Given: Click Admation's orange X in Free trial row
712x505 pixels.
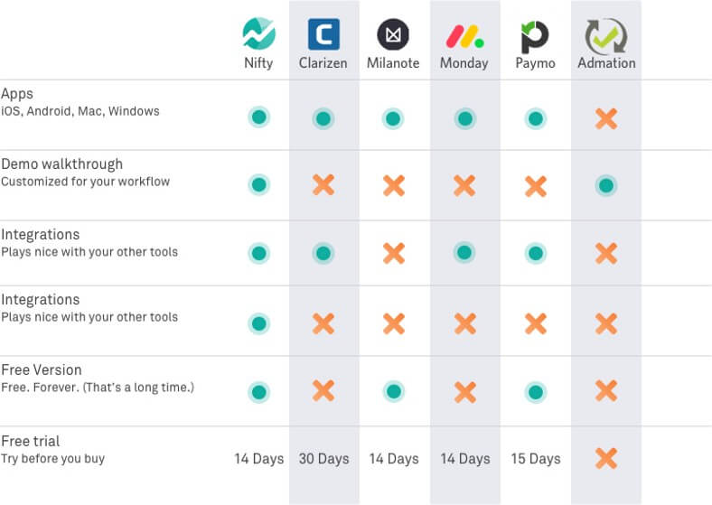Looking at the screenshot, I should 606,458.
